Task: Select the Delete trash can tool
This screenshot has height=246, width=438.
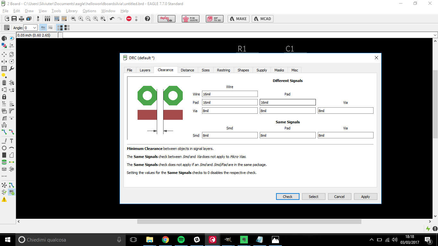Action: point(4,83)
